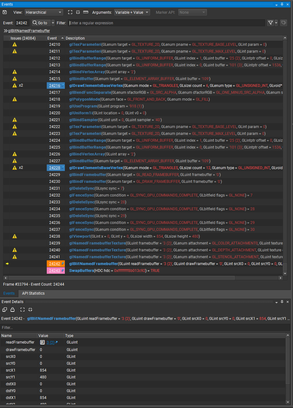Toggle the lock icon in Event Details
This screenshot has height=408, width=293.
tap(12, 310)
